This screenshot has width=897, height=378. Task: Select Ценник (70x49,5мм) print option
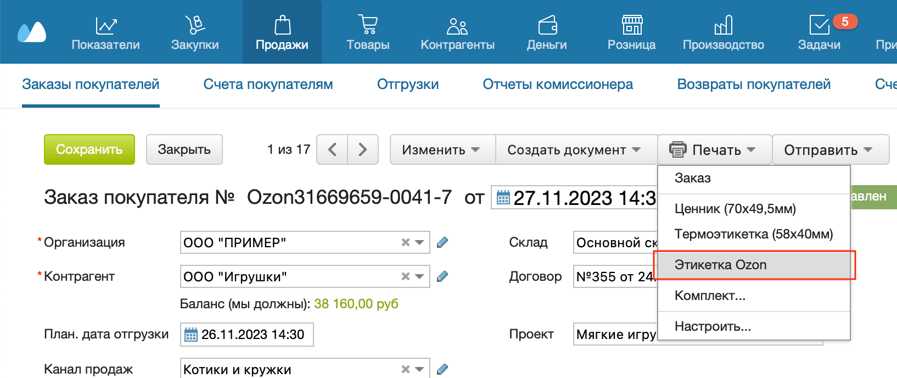(x=754, y=209)
